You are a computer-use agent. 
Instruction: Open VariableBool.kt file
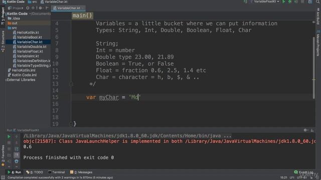click(28, 37)
